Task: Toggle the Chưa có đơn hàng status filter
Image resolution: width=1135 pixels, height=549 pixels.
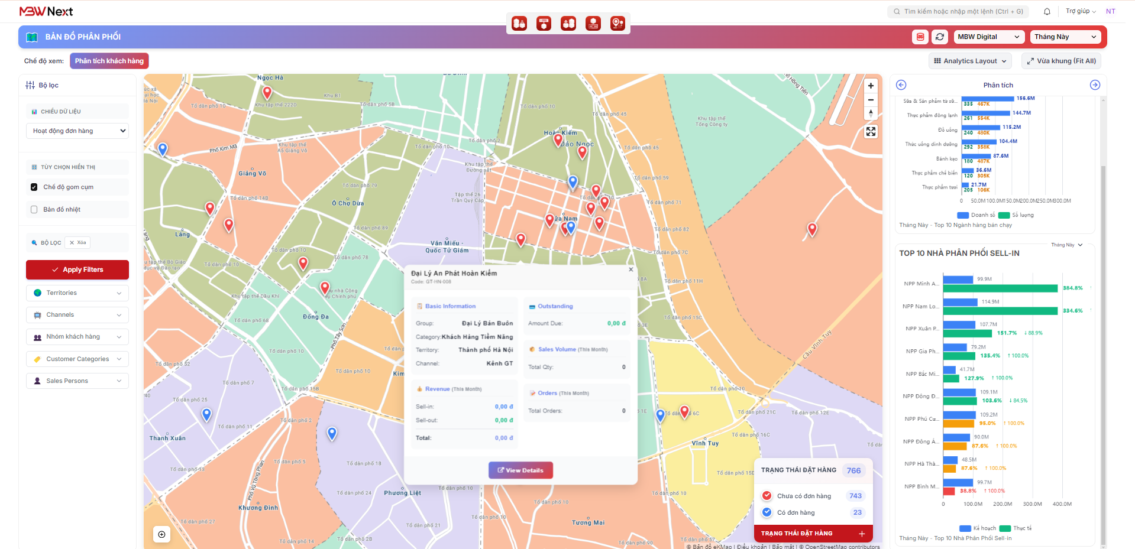Action: [x=767, y=496]
